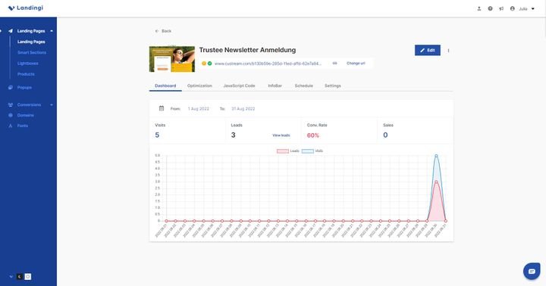Open the user account person icon in header

(x=479, y=8)
